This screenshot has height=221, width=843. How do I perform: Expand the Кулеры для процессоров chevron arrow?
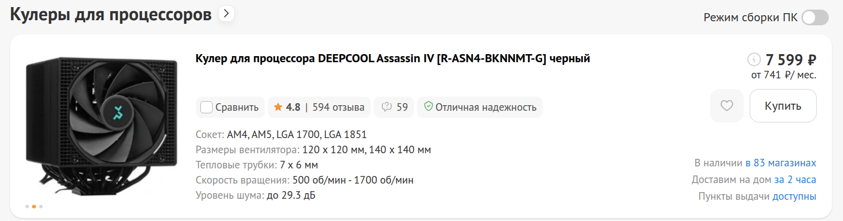226,14
